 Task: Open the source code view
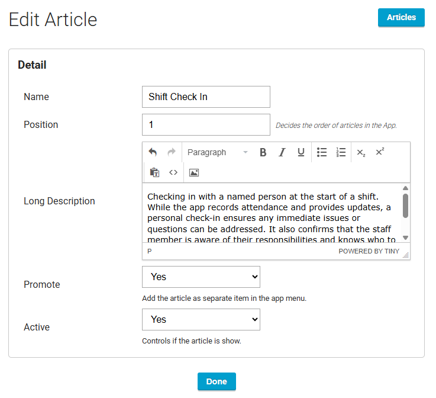[173, 172]
